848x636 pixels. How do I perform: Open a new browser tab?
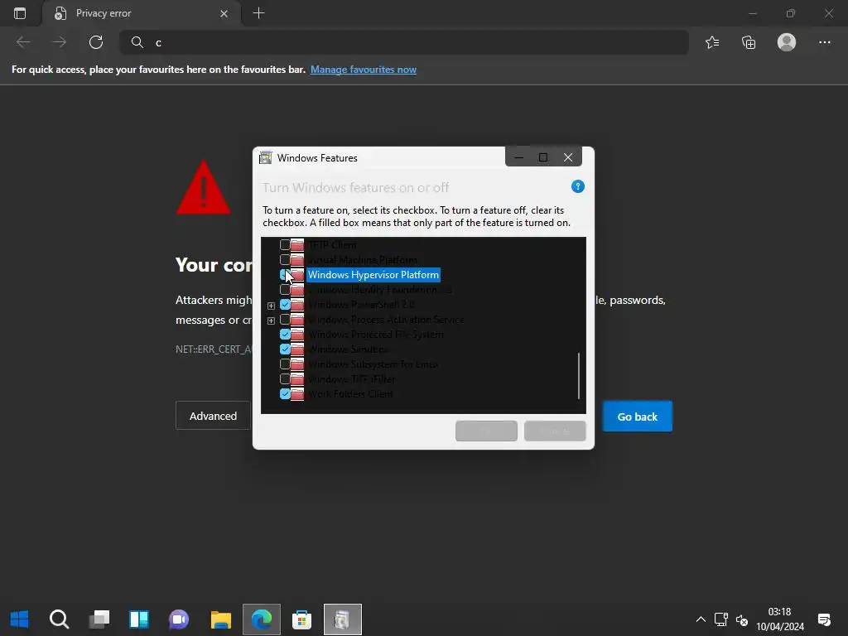(x=258, y=13)
